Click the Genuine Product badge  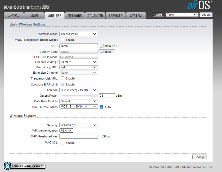[x=24, y=166]
